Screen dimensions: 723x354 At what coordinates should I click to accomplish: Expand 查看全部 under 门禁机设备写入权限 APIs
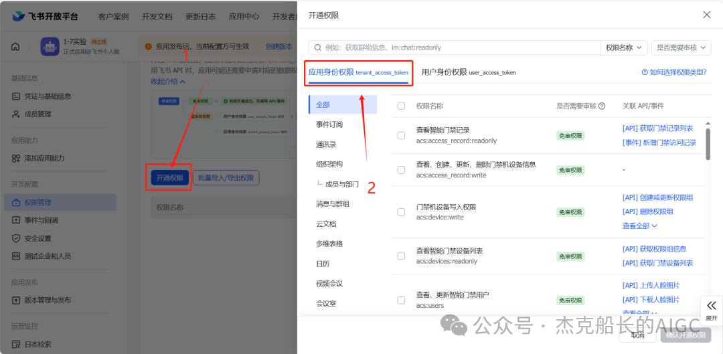[x=639, y=226]
